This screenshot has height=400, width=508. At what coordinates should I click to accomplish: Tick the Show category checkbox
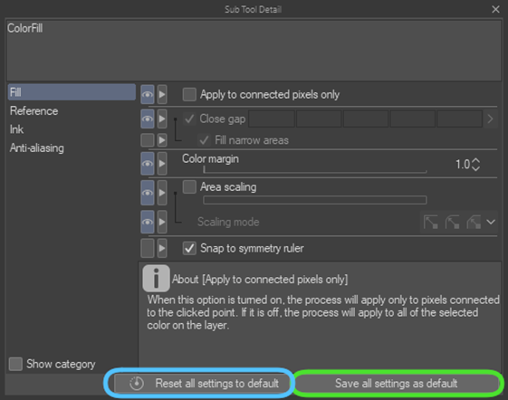pyautogui.click(x=15, y=364)
